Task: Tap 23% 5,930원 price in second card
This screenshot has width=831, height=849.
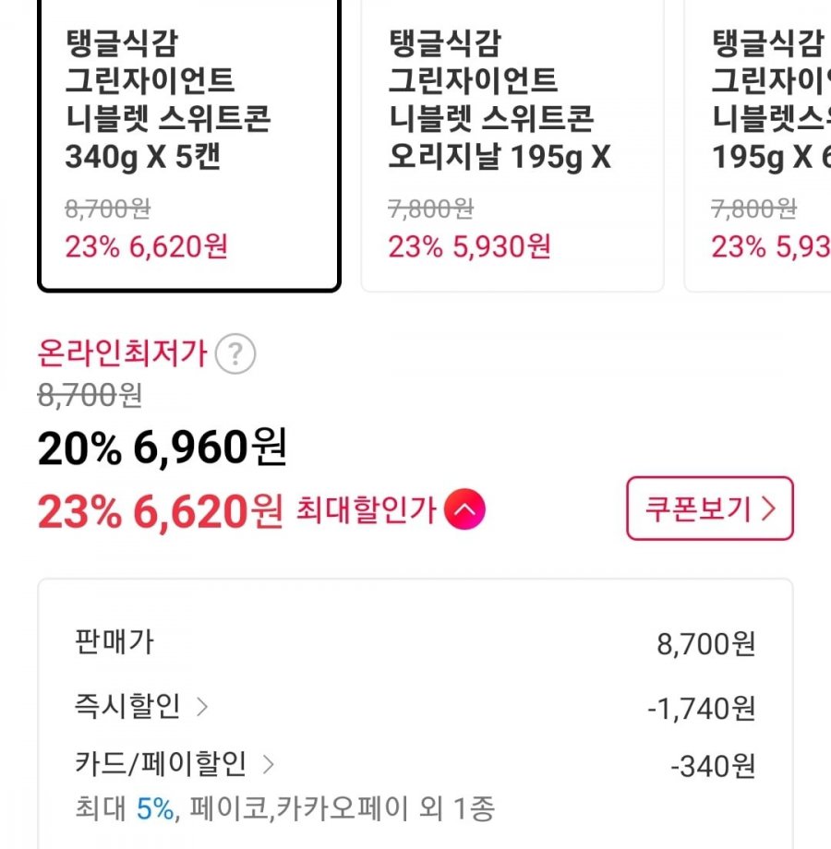Action: coord(469,247)
